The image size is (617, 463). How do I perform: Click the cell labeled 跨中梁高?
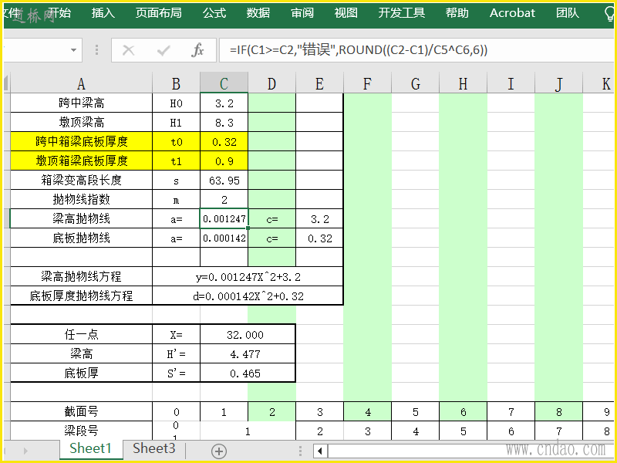pos(81,103)
